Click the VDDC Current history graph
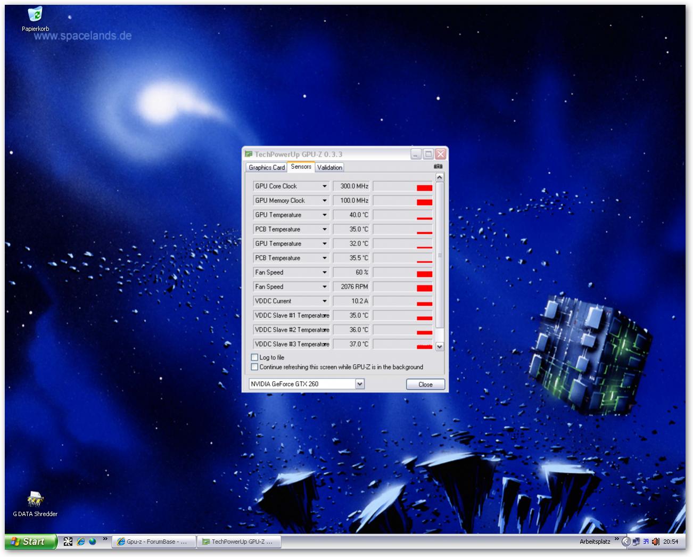The height and width of the screenshot is (557, 693). pos(403,301)
